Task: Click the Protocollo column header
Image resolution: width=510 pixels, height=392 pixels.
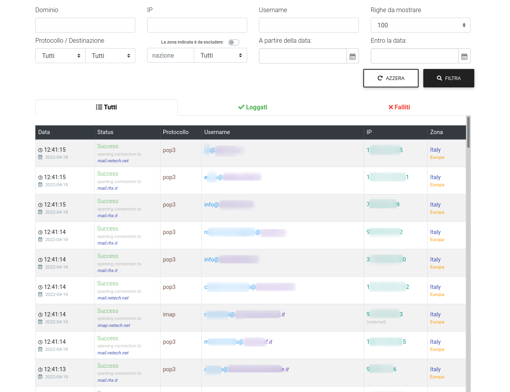Action: click(x=181, y=132)
